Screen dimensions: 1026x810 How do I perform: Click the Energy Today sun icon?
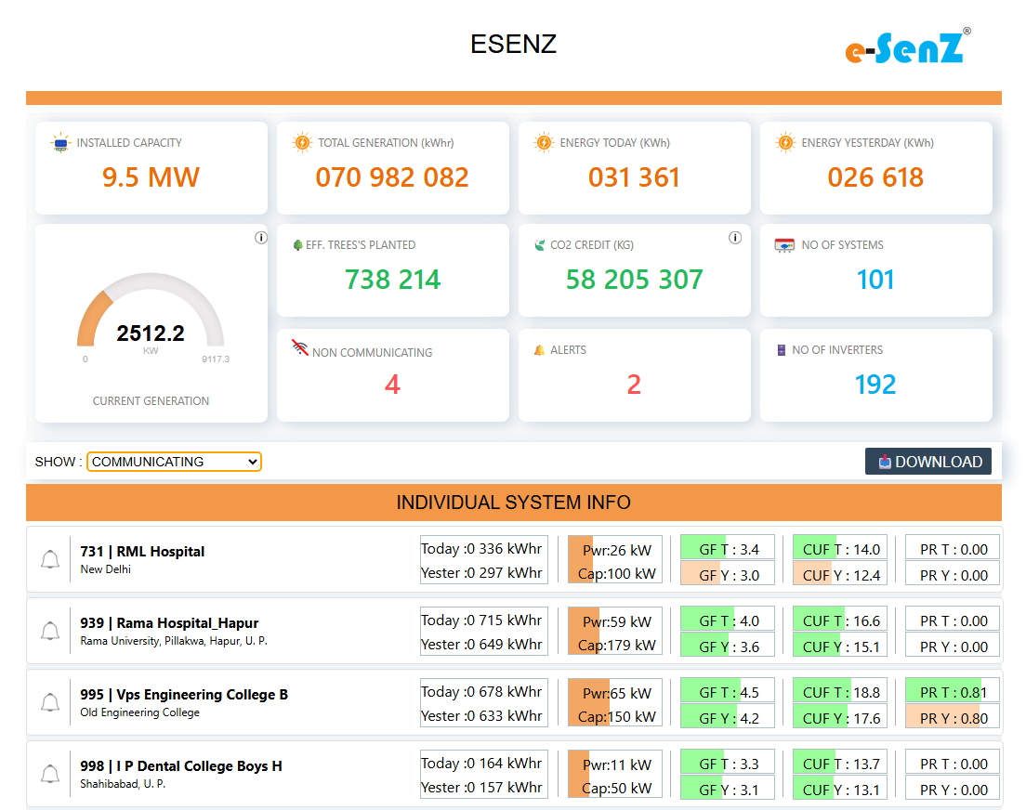click(x=544, y=143)
